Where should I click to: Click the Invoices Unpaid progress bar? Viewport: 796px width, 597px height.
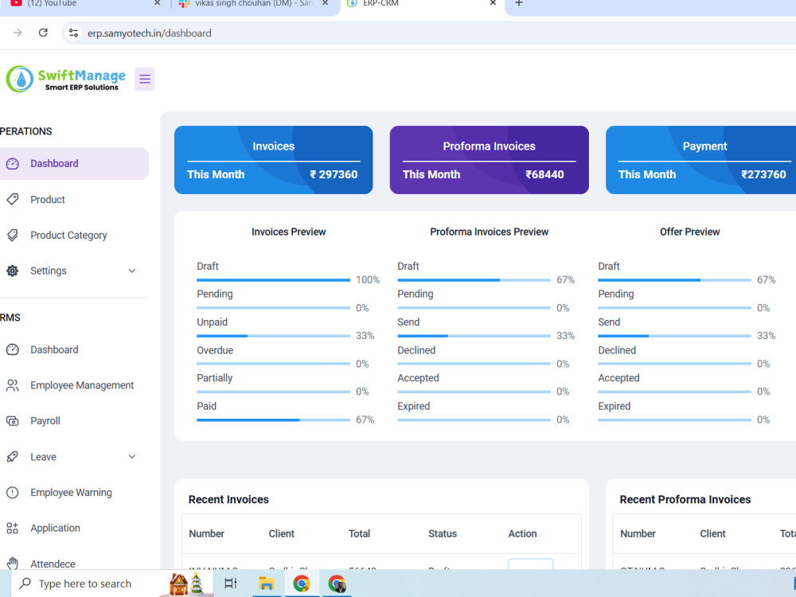(273, 336)
